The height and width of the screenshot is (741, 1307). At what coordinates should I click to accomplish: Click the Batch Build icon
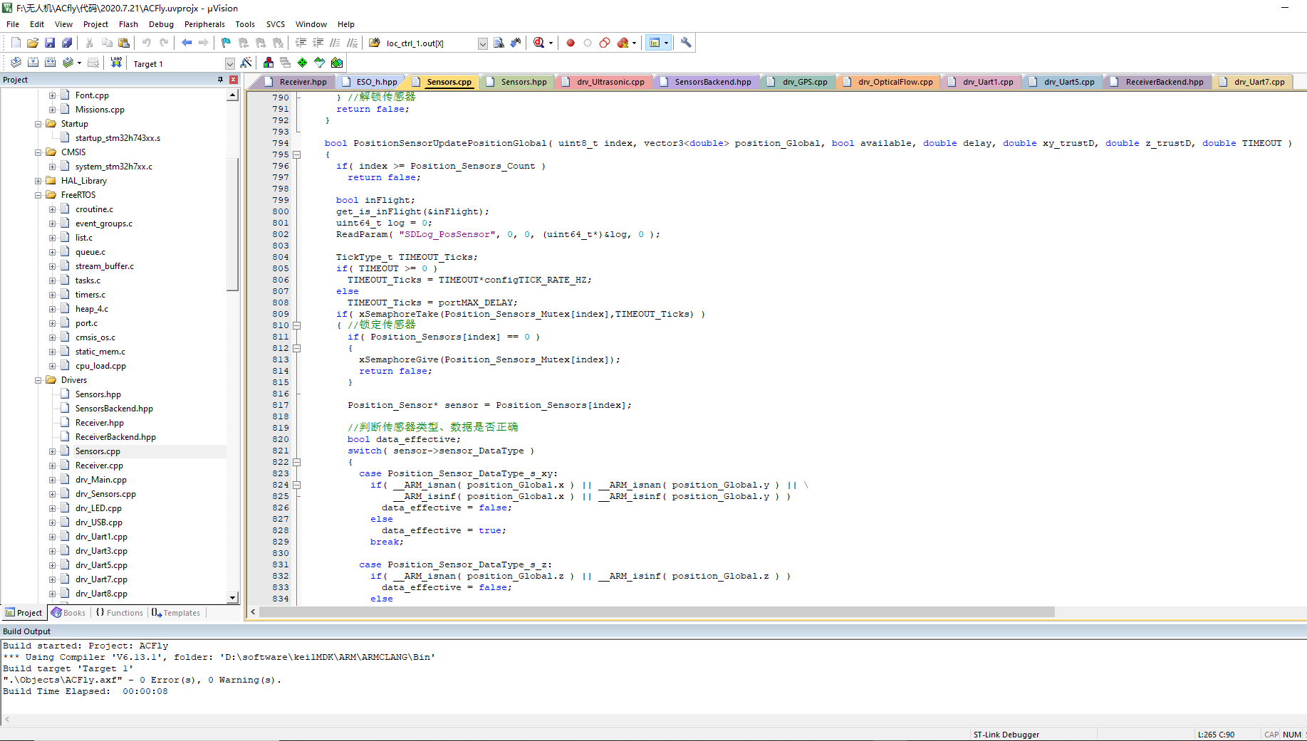[68, 63]
